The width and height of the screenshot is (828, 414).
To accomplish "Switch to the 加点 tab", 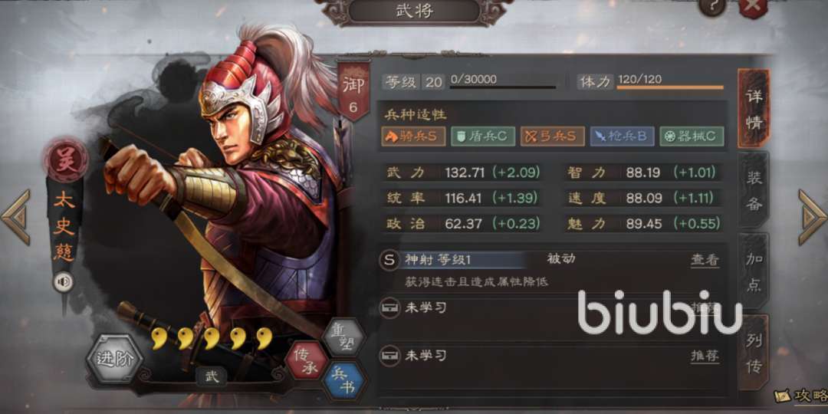I will [x=754, y=272].
